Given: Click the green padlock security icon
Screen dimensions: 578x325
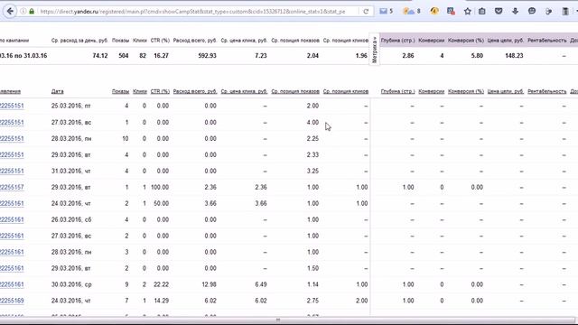Looking at the screenshot, I should (32, 12).
